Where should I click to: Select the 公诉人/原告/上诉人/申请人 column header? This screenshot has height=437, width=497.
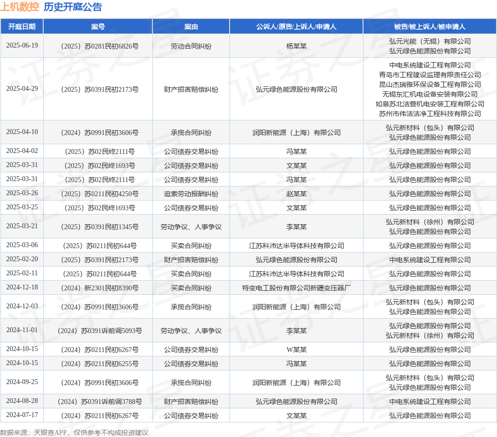(x=297, y=27)
